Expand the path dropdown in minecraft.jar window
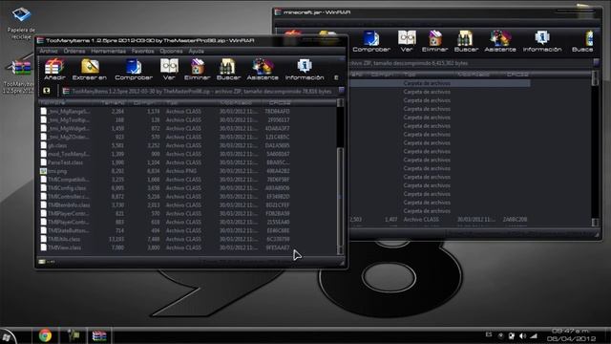This screenshot has height=344, width=611. pyautogui.click(x=596, y=62)
